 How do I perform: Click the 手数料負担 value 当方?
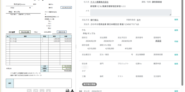[139, 20]
